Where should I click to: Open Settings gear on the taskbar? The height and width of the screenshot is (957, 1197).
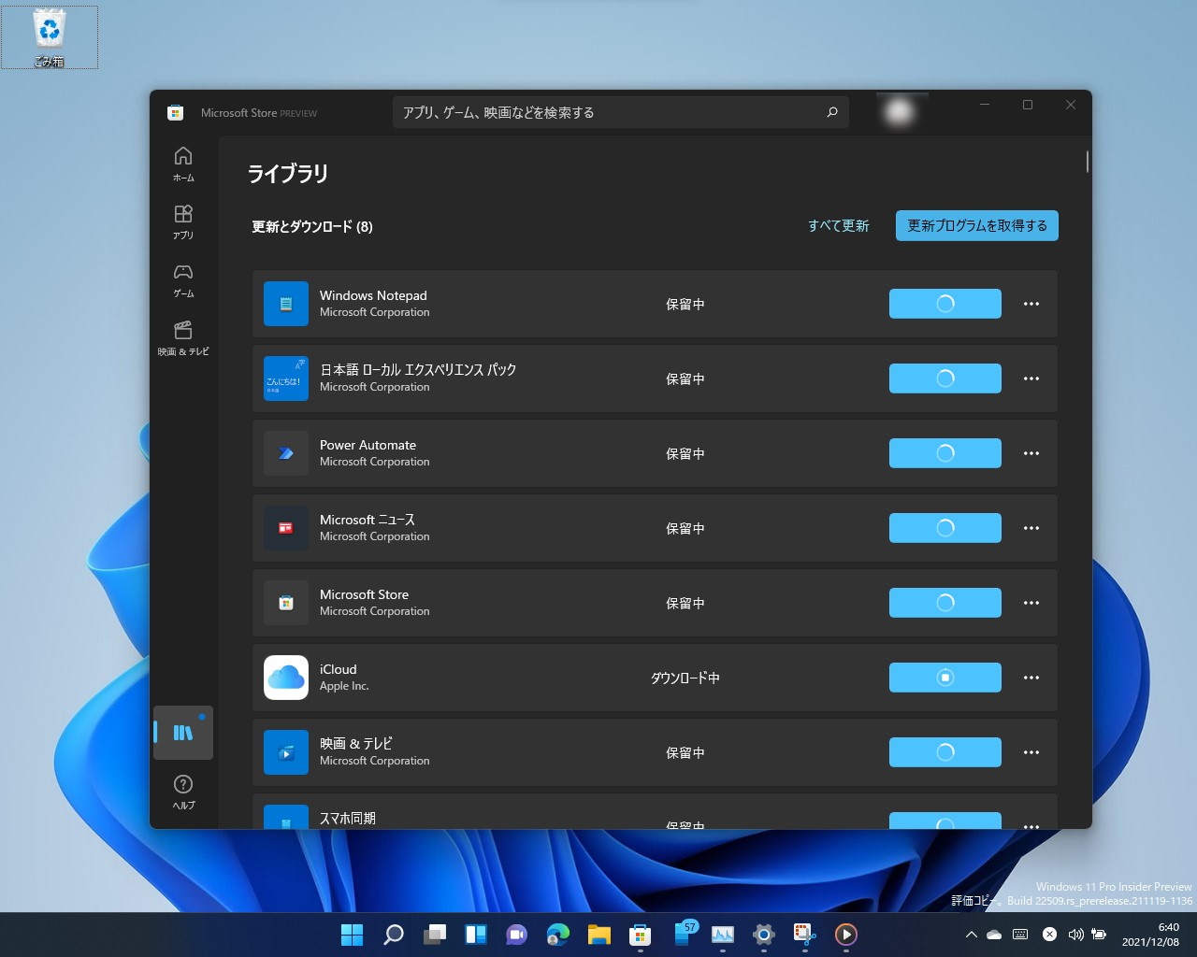click(764, 934)
